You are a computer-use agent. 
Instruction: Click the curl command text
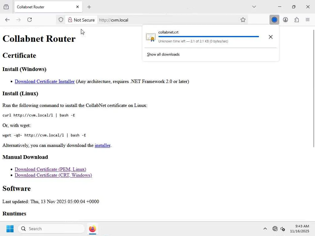point(38,115)
